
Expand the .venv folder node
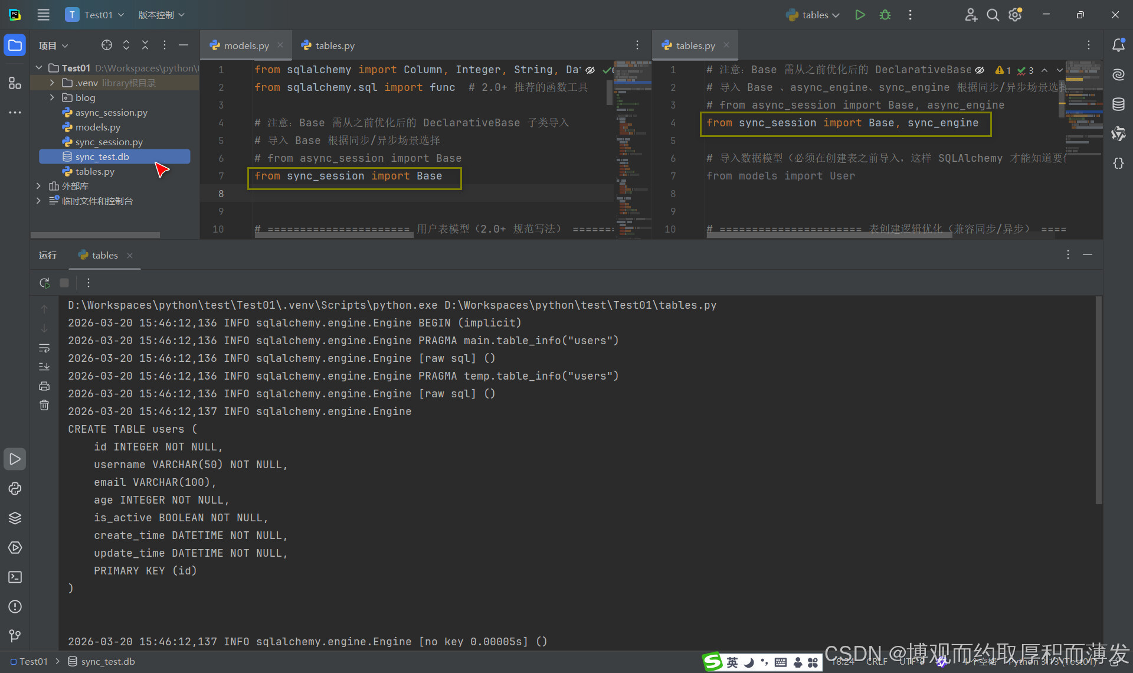point(52,83)
